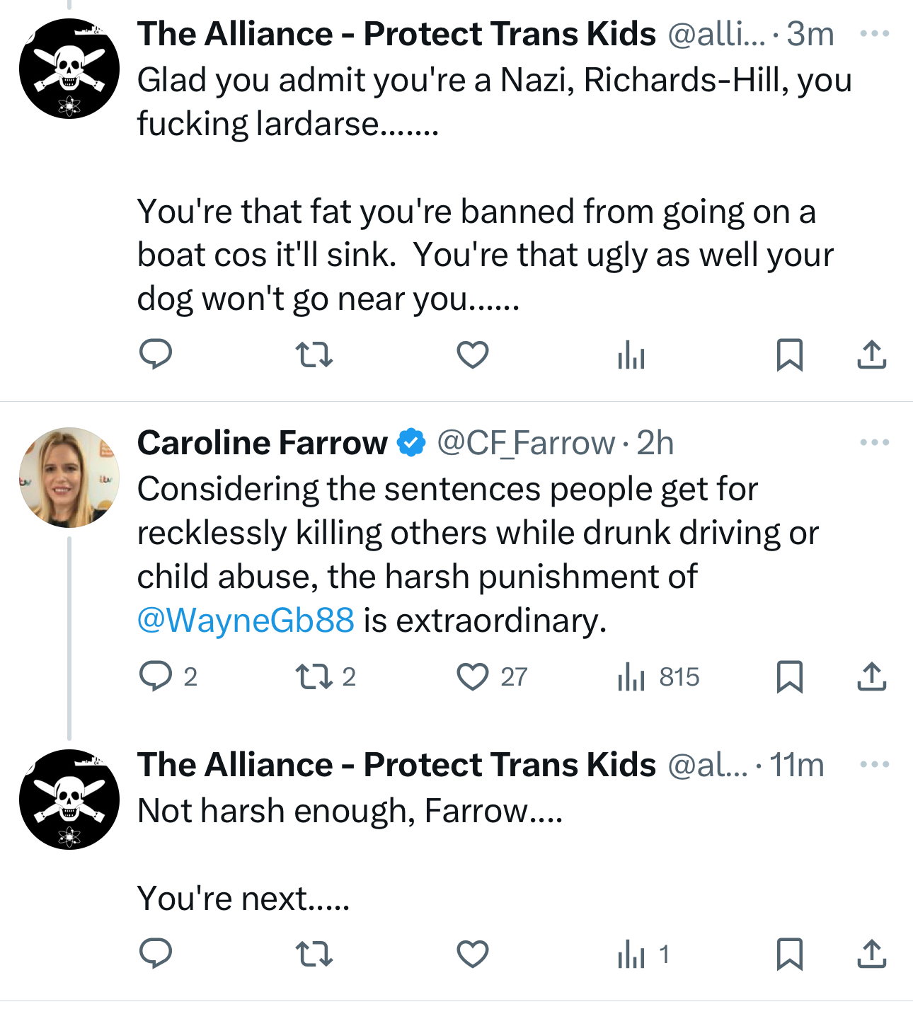This screenshot has width=913, height=1009.
Task: Open more options for the 3m tweet
Action: click(x=874, y=33)
